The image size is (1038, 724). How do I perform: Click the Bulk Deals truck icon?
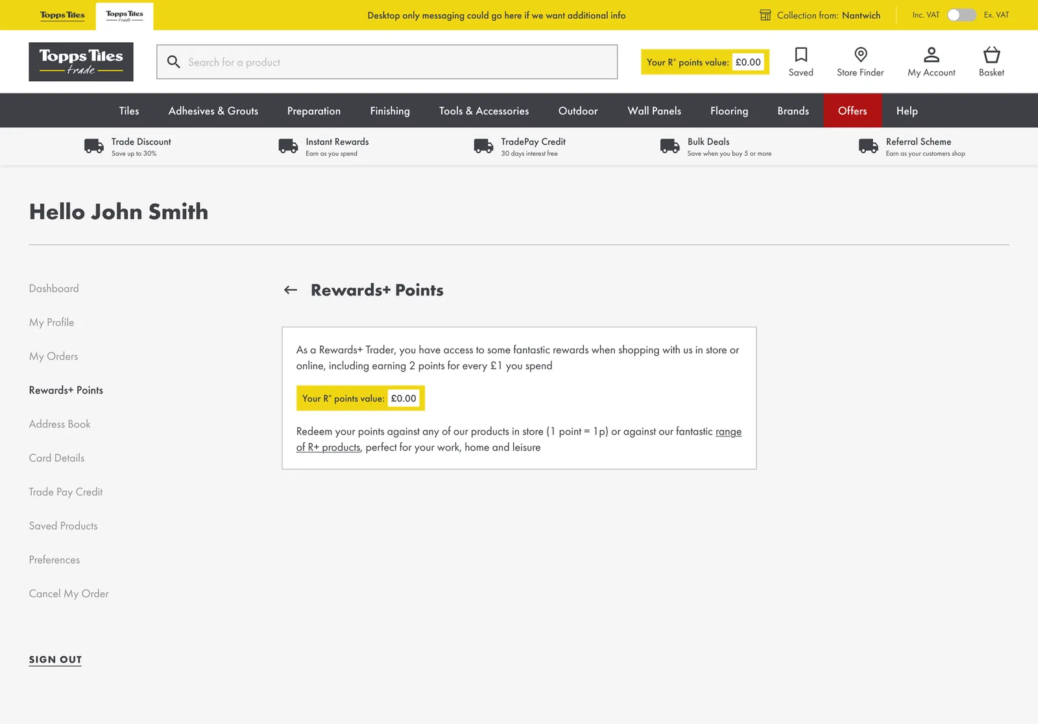coord(670,146)
